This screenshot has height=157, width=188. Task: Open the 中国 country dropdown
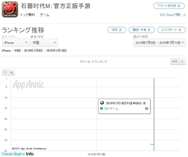(x=44, y=43)
